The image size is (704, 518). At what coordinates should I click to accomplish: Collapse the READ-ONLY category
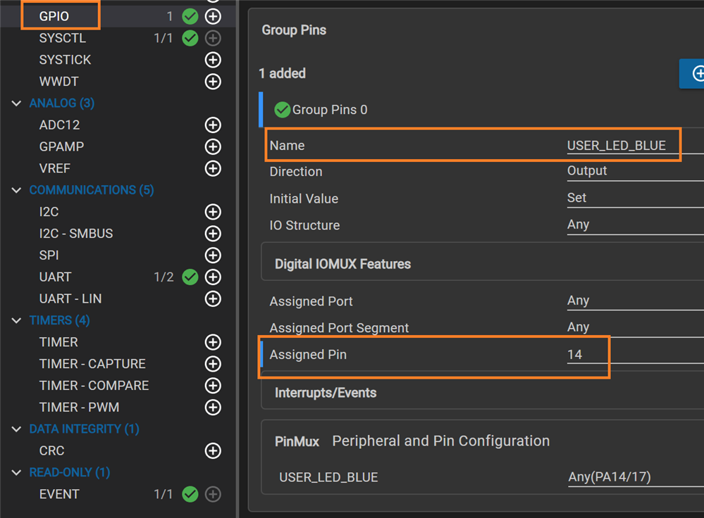[x=17, y=473]
